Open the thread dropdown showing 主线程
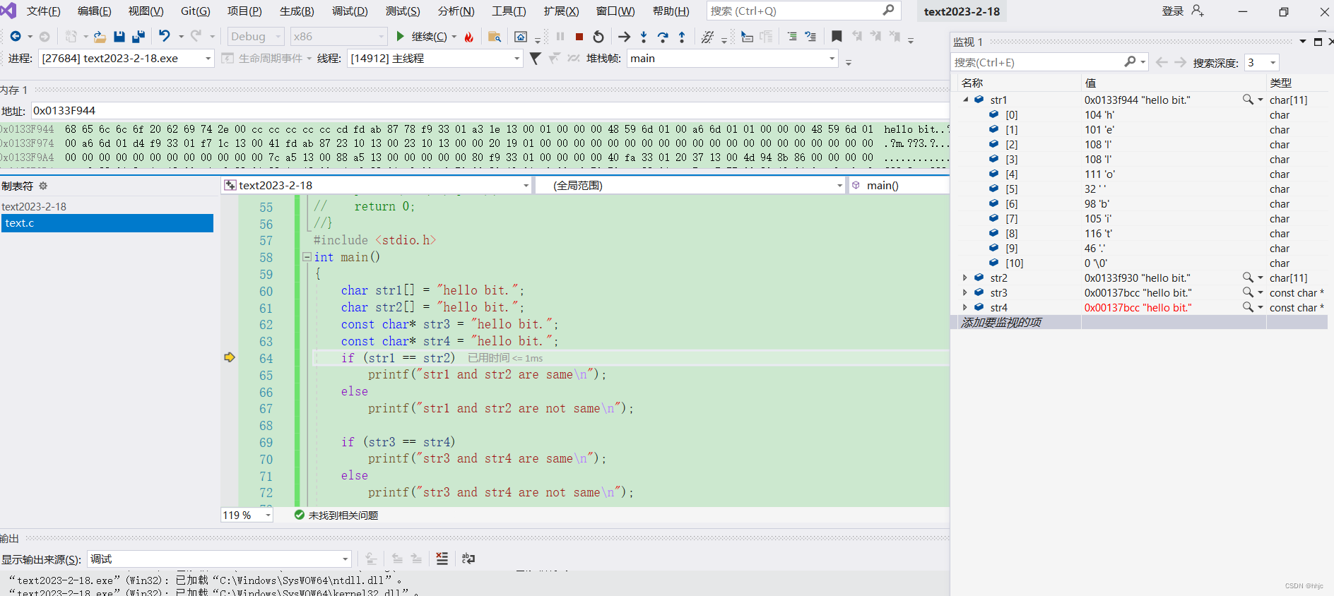Image resolution: width=1334 pixels, height=596 pixels. click(434, 59)
